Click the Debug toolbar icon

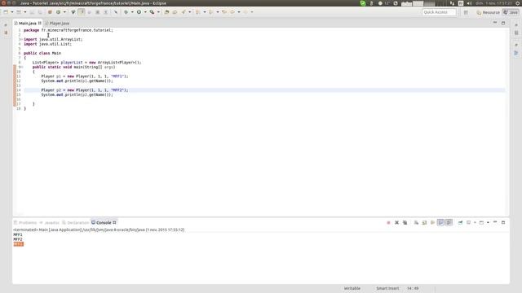click(x=126, y=12)
